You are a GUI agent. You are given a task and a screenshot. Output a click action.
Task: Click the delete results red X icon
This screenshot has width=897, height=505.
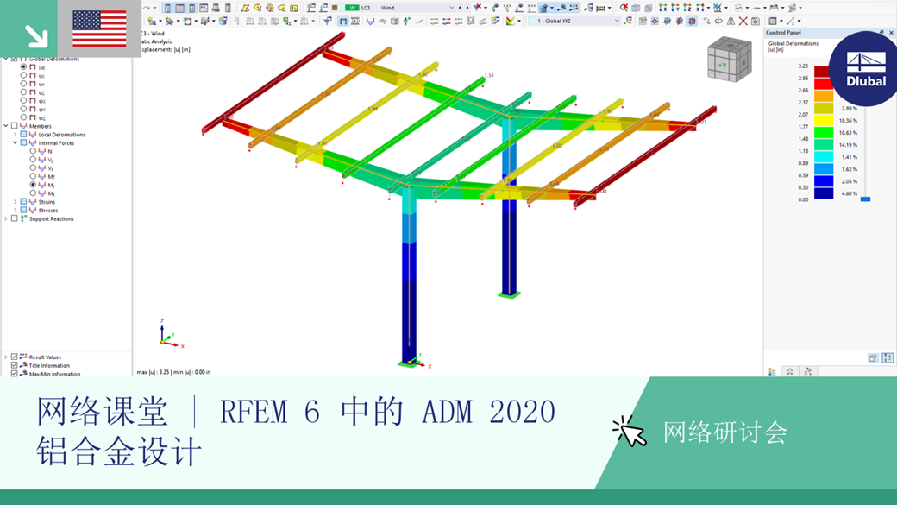(x=743, y=22)
